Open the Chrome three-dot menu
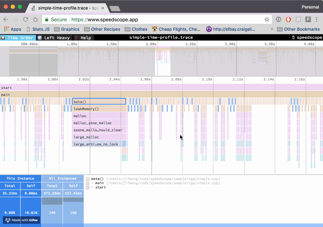The image size is (323, 227). (316, 20)
